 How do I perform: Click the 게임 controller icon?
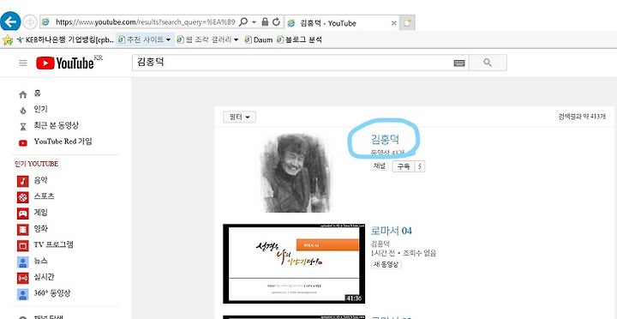(x=23, y=214)
